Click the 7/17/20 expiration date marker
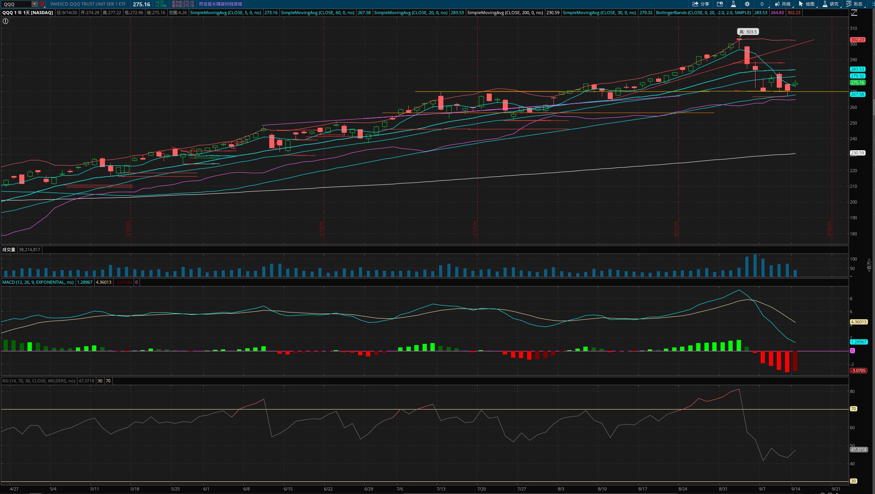Image resolution: width=875 pixels, height=494 pixels. [475, 229]
